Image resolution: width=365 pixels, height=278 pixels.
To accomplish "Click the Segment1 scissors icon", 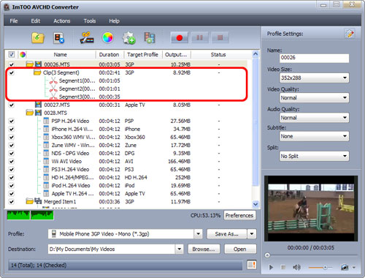I will pos(53,80).
